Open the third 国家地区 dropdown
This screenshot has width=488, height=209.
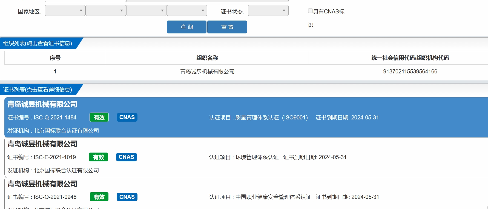click(147, 11)
